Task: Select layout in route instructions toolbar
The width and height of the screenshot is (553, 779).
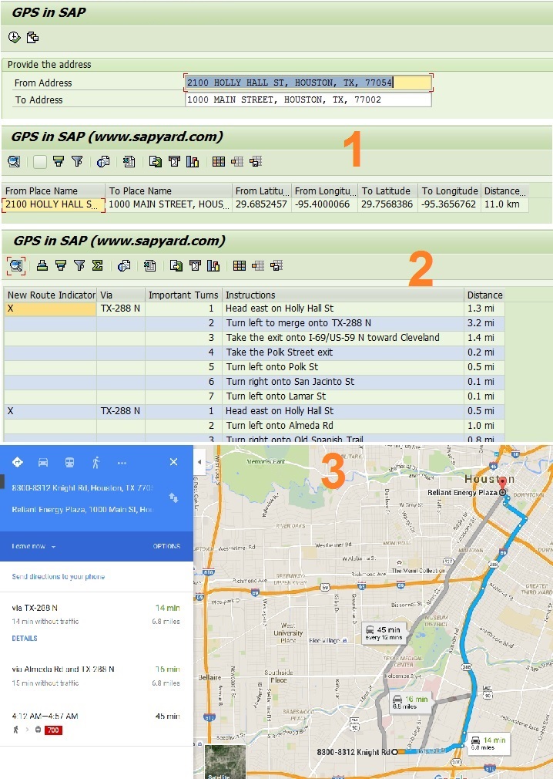Action: tap(258, 266)
